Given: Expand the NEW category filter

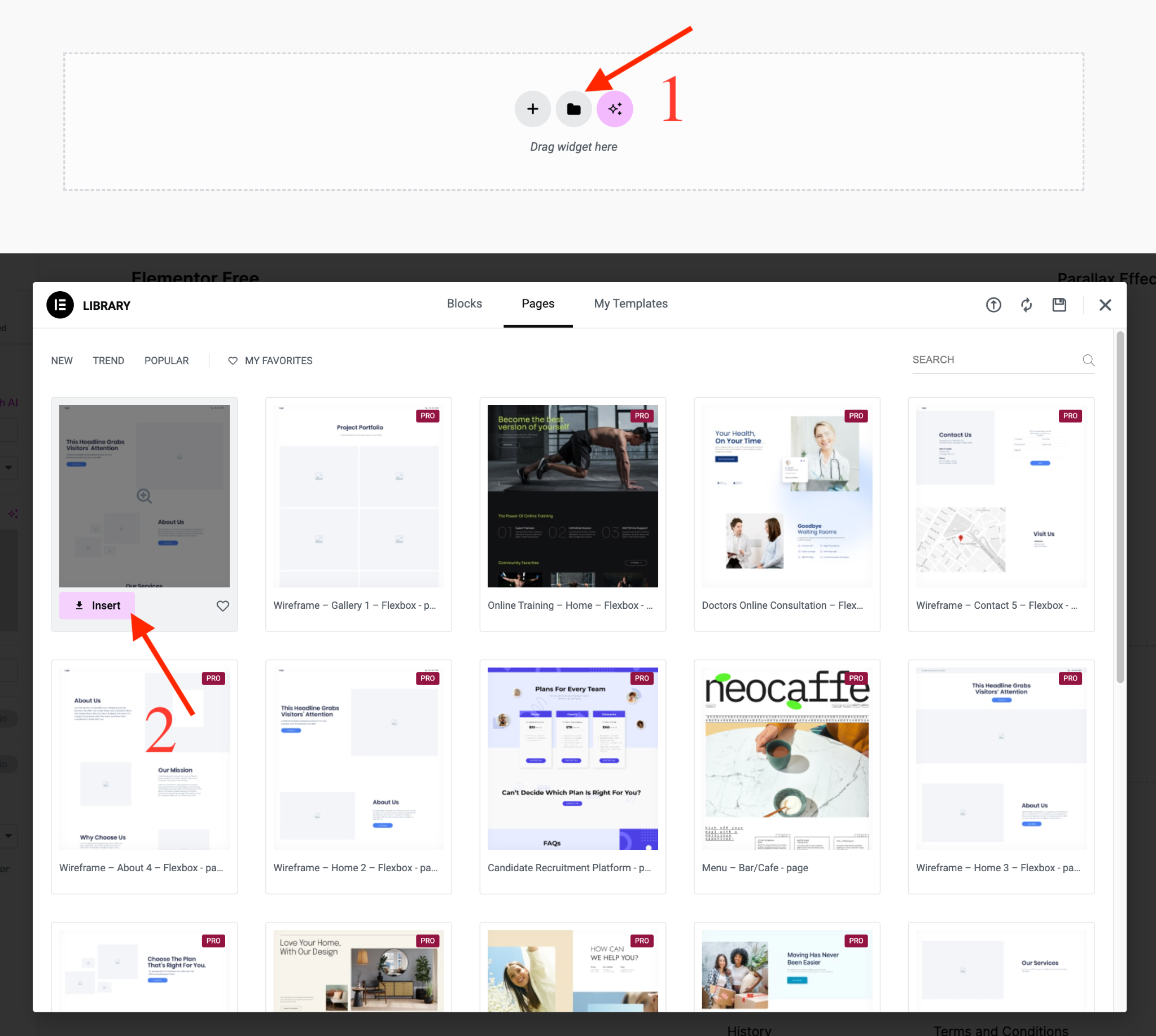Looking at the screenshot, I should [x=62, y=359].
